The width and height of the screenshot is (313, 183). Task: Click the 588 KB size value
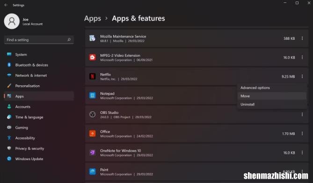click(289, 38)
